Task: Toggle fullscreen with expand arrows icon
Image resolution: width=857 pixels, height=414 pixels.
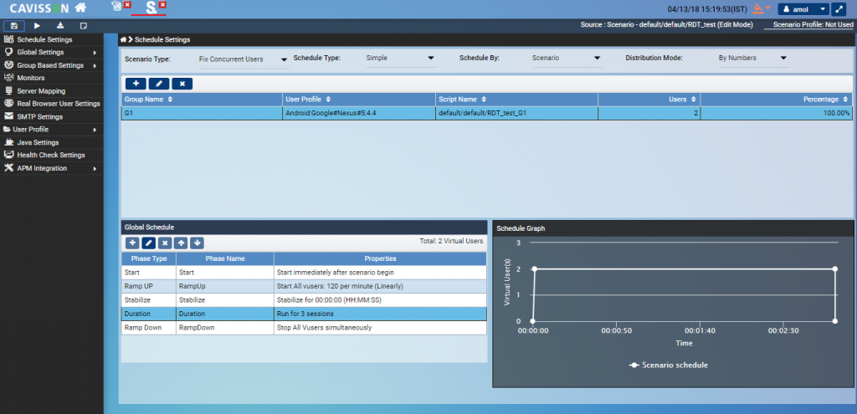Action: point(839,9)
